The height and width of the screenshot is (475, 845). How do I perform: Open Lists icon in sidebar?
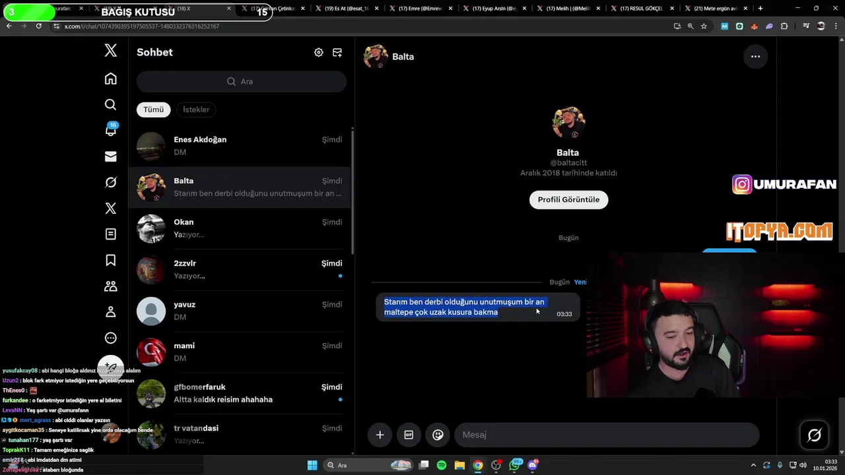pos(110,234)
